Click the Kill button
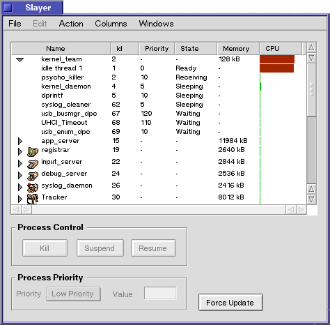Screen dimensions: 330x325 [45, 248]
